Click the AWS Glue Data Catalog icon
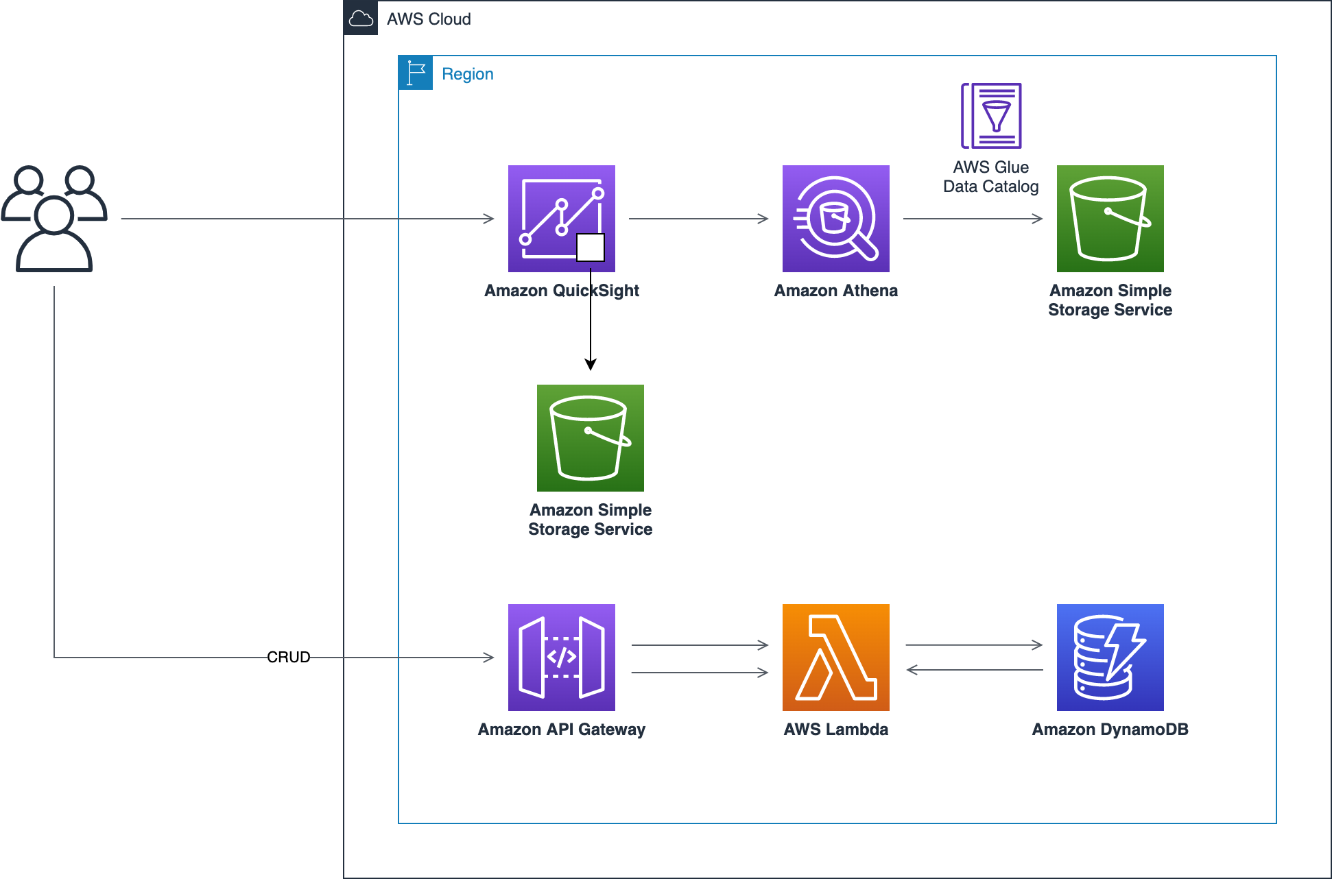The height and width of the screenshot is (879, 1332). tap(991, 116)
